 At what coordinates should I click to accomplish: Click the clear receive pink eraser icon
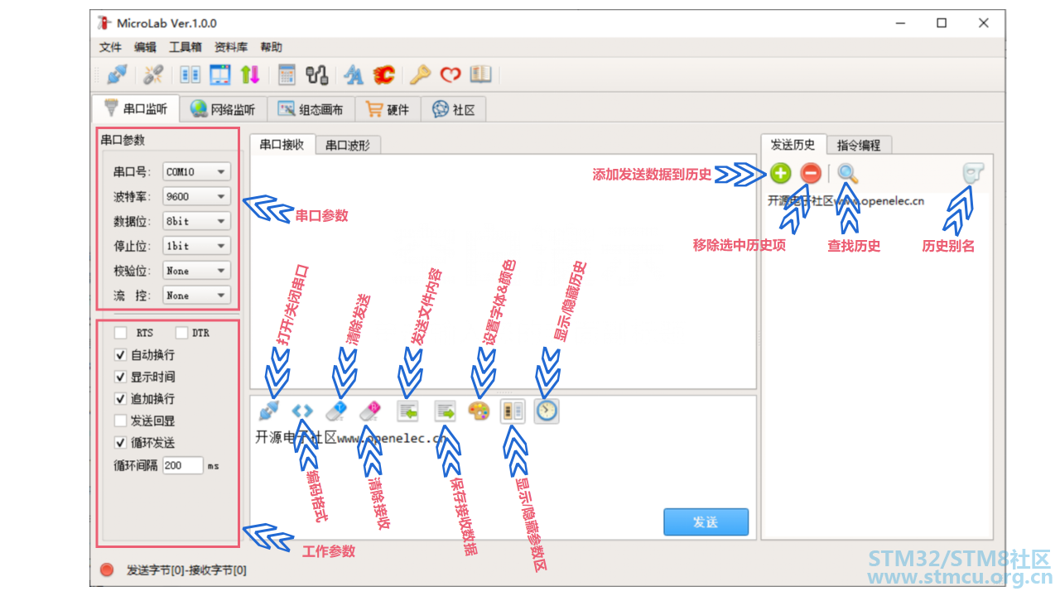point(370,411)
